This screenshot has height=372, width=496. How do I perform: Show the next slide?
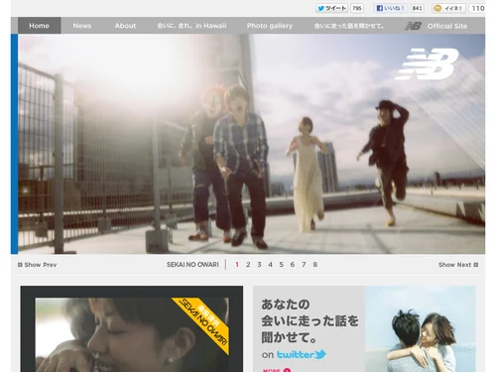[x=458, y=265]
